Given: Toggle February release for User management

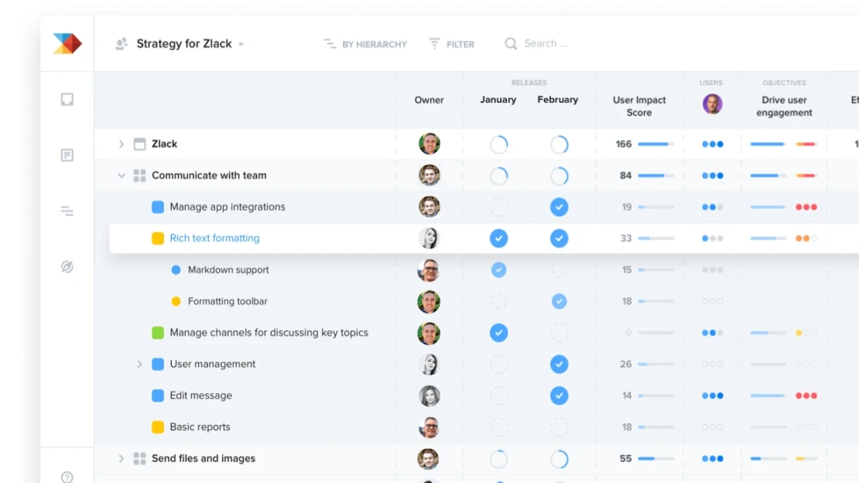Looking at the screenshot, I should [x=559, y=364].
